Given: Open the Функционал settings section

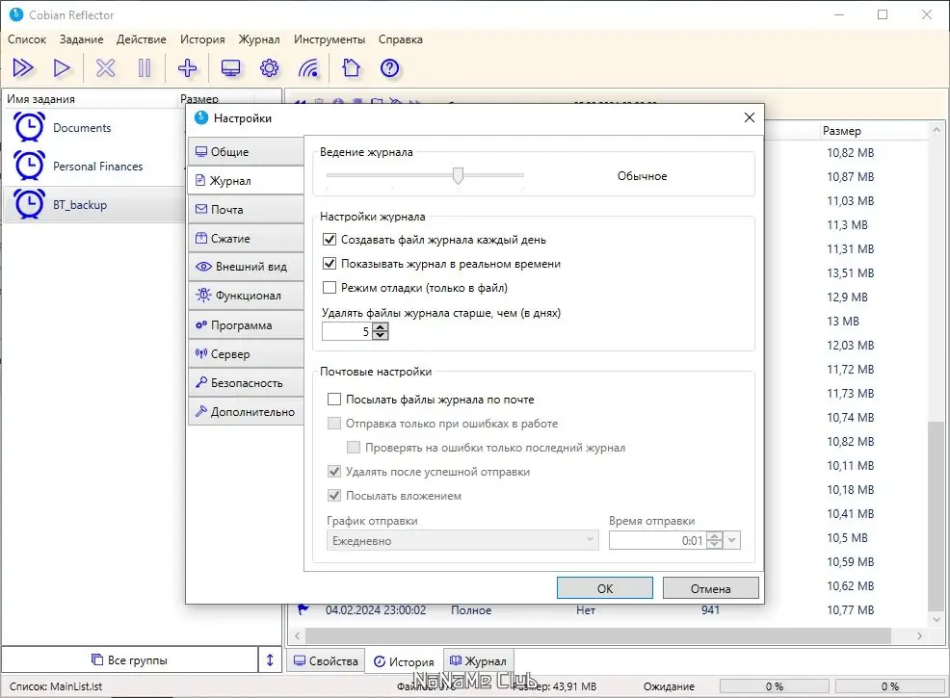Looking at the screenshot, I should coord(246,296).
